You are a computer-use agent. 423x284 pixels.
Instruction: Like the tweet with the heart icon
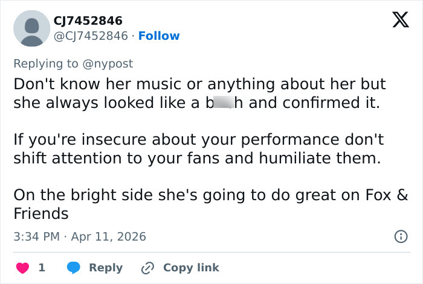coord(21,267)
